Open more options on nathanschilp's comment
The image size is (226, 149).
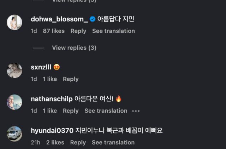pyautogui.click(x=136, y=111)
